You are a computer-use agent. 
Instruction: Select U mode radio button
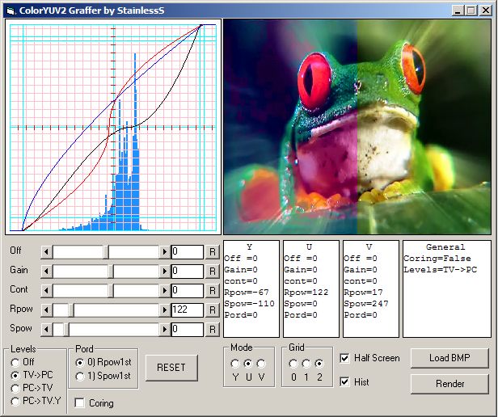point(248,364)
